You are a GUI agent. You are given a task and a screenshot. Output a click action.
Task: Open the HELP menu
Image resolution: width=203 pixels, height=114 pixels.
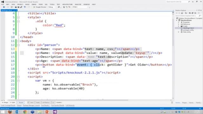(x=94, y=4)
